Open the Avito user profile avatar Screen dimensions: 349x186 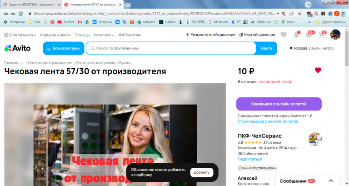click(x=335, y=35)
